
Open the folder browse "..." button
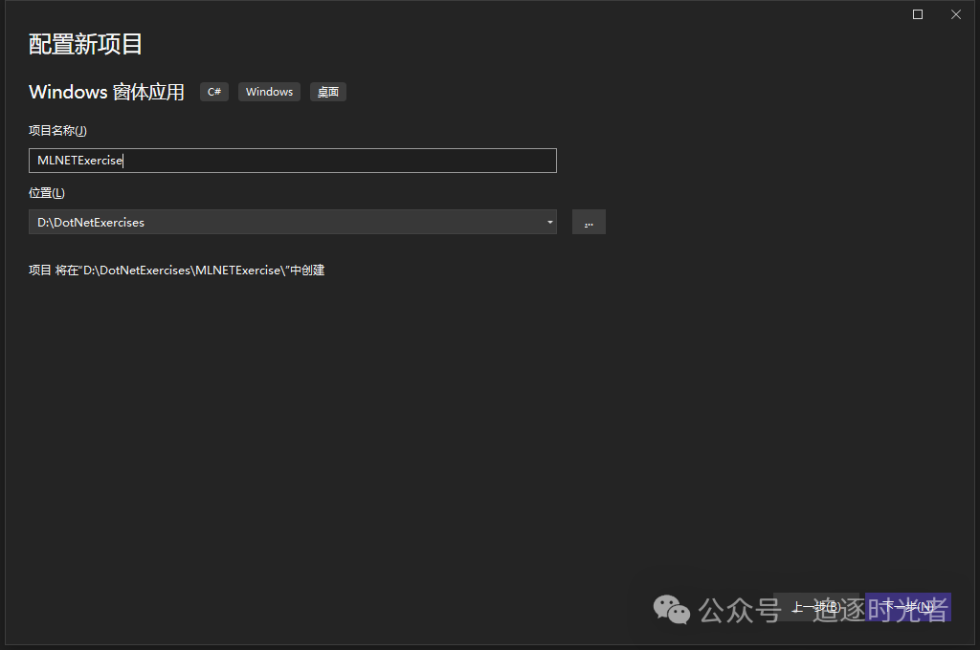pos(589,223)
